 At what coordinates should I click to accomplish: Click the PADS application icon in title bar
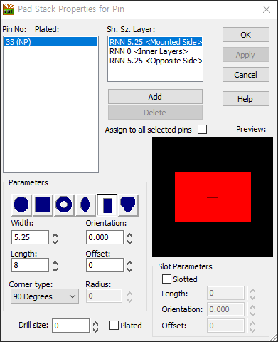[9, 9]
